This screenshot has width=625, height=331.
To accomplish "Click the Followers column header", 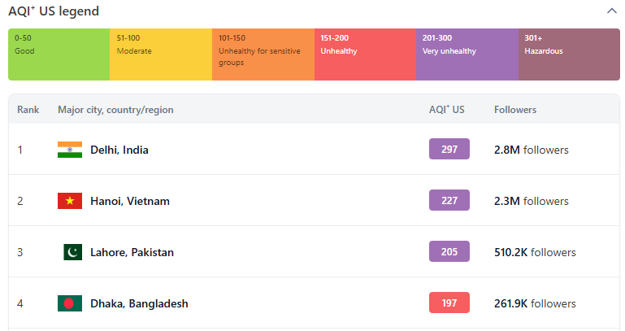I will [515, 110].
